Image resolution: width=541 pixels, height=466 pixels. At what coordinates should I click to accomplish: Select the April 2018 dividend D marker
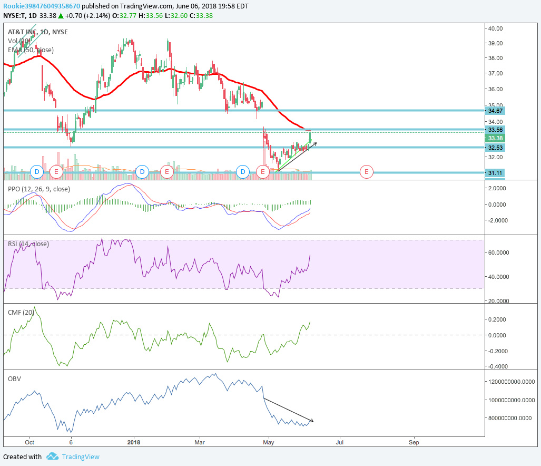click(243, 171)
